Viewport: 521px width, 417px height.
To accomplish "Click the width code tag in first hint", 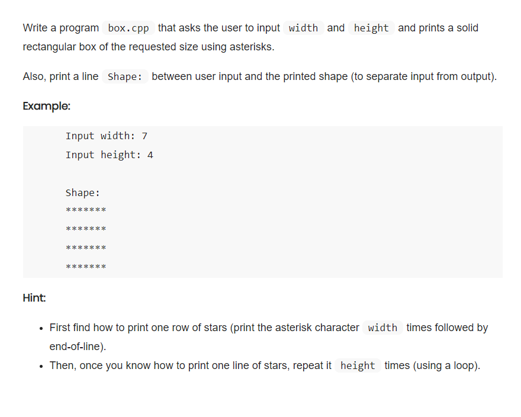I will pyautogui.click(x=382, y=328).
